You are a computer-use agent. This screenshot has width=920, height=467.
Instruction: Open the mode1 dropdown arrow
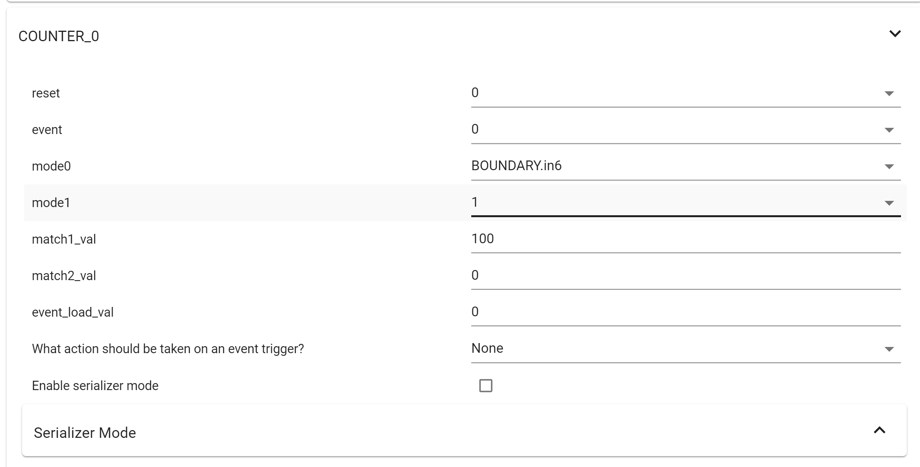[889, 203]
